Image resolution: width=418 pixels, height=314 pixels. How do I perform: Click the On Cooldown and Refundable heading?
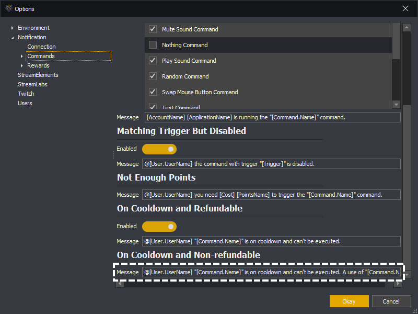pos(180,208)
